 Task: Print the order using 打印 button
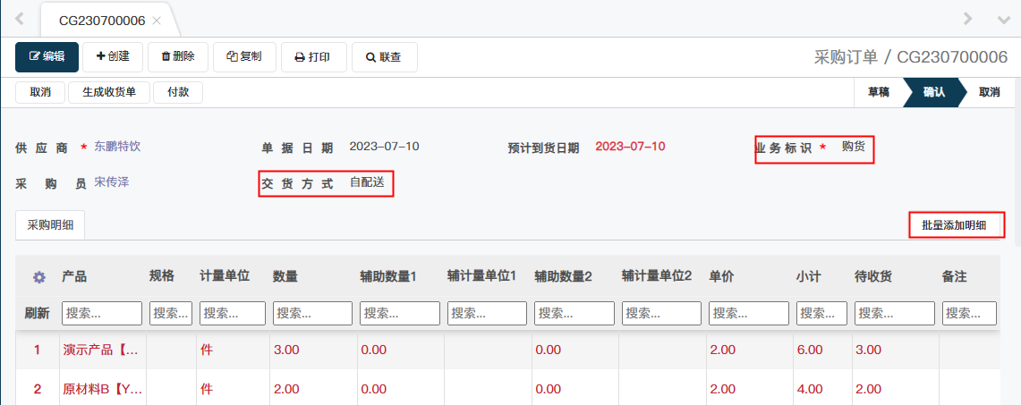[x=312, y=57]
